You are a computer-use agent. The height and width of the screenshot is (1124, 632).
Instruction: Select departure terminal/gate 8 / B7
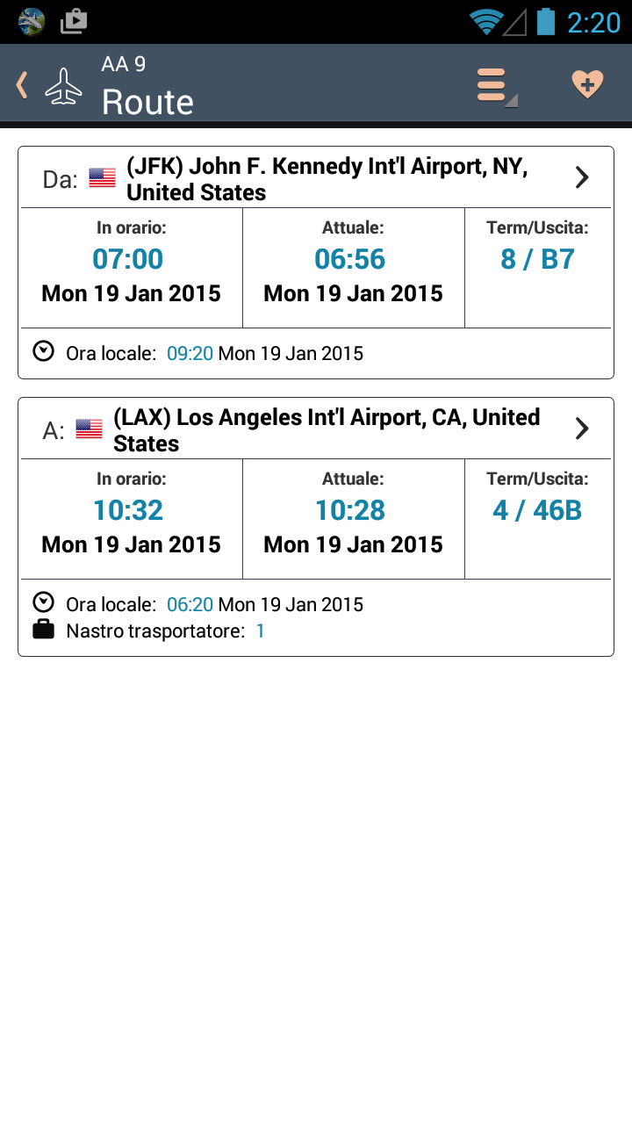(537, 259)
